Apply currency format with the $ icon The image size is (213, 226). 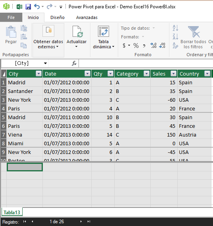click(x=124, y=46)
